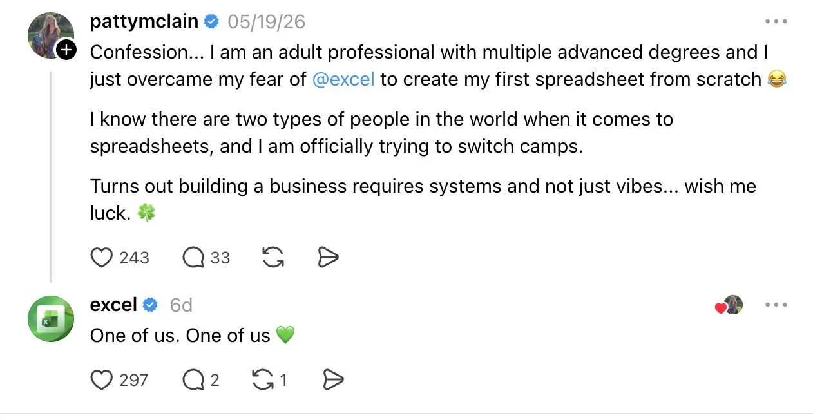
Task: Open the post dated 05/19/26
Action: coord(266,22)
